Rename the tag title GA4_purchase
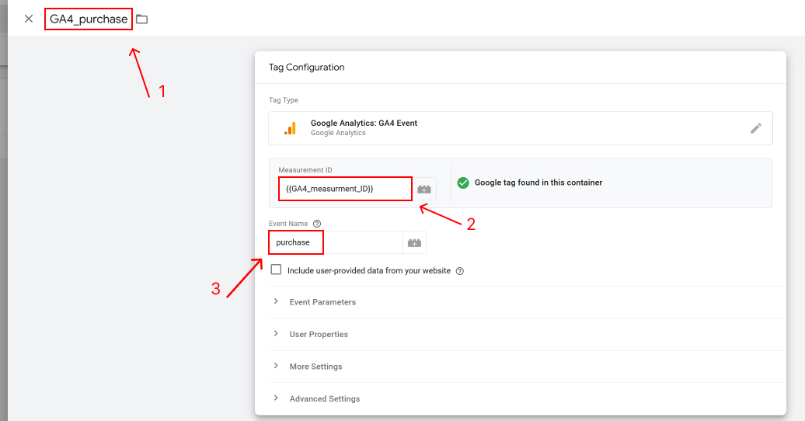Screen dimensions: 805x421 [x=89, y=19]
